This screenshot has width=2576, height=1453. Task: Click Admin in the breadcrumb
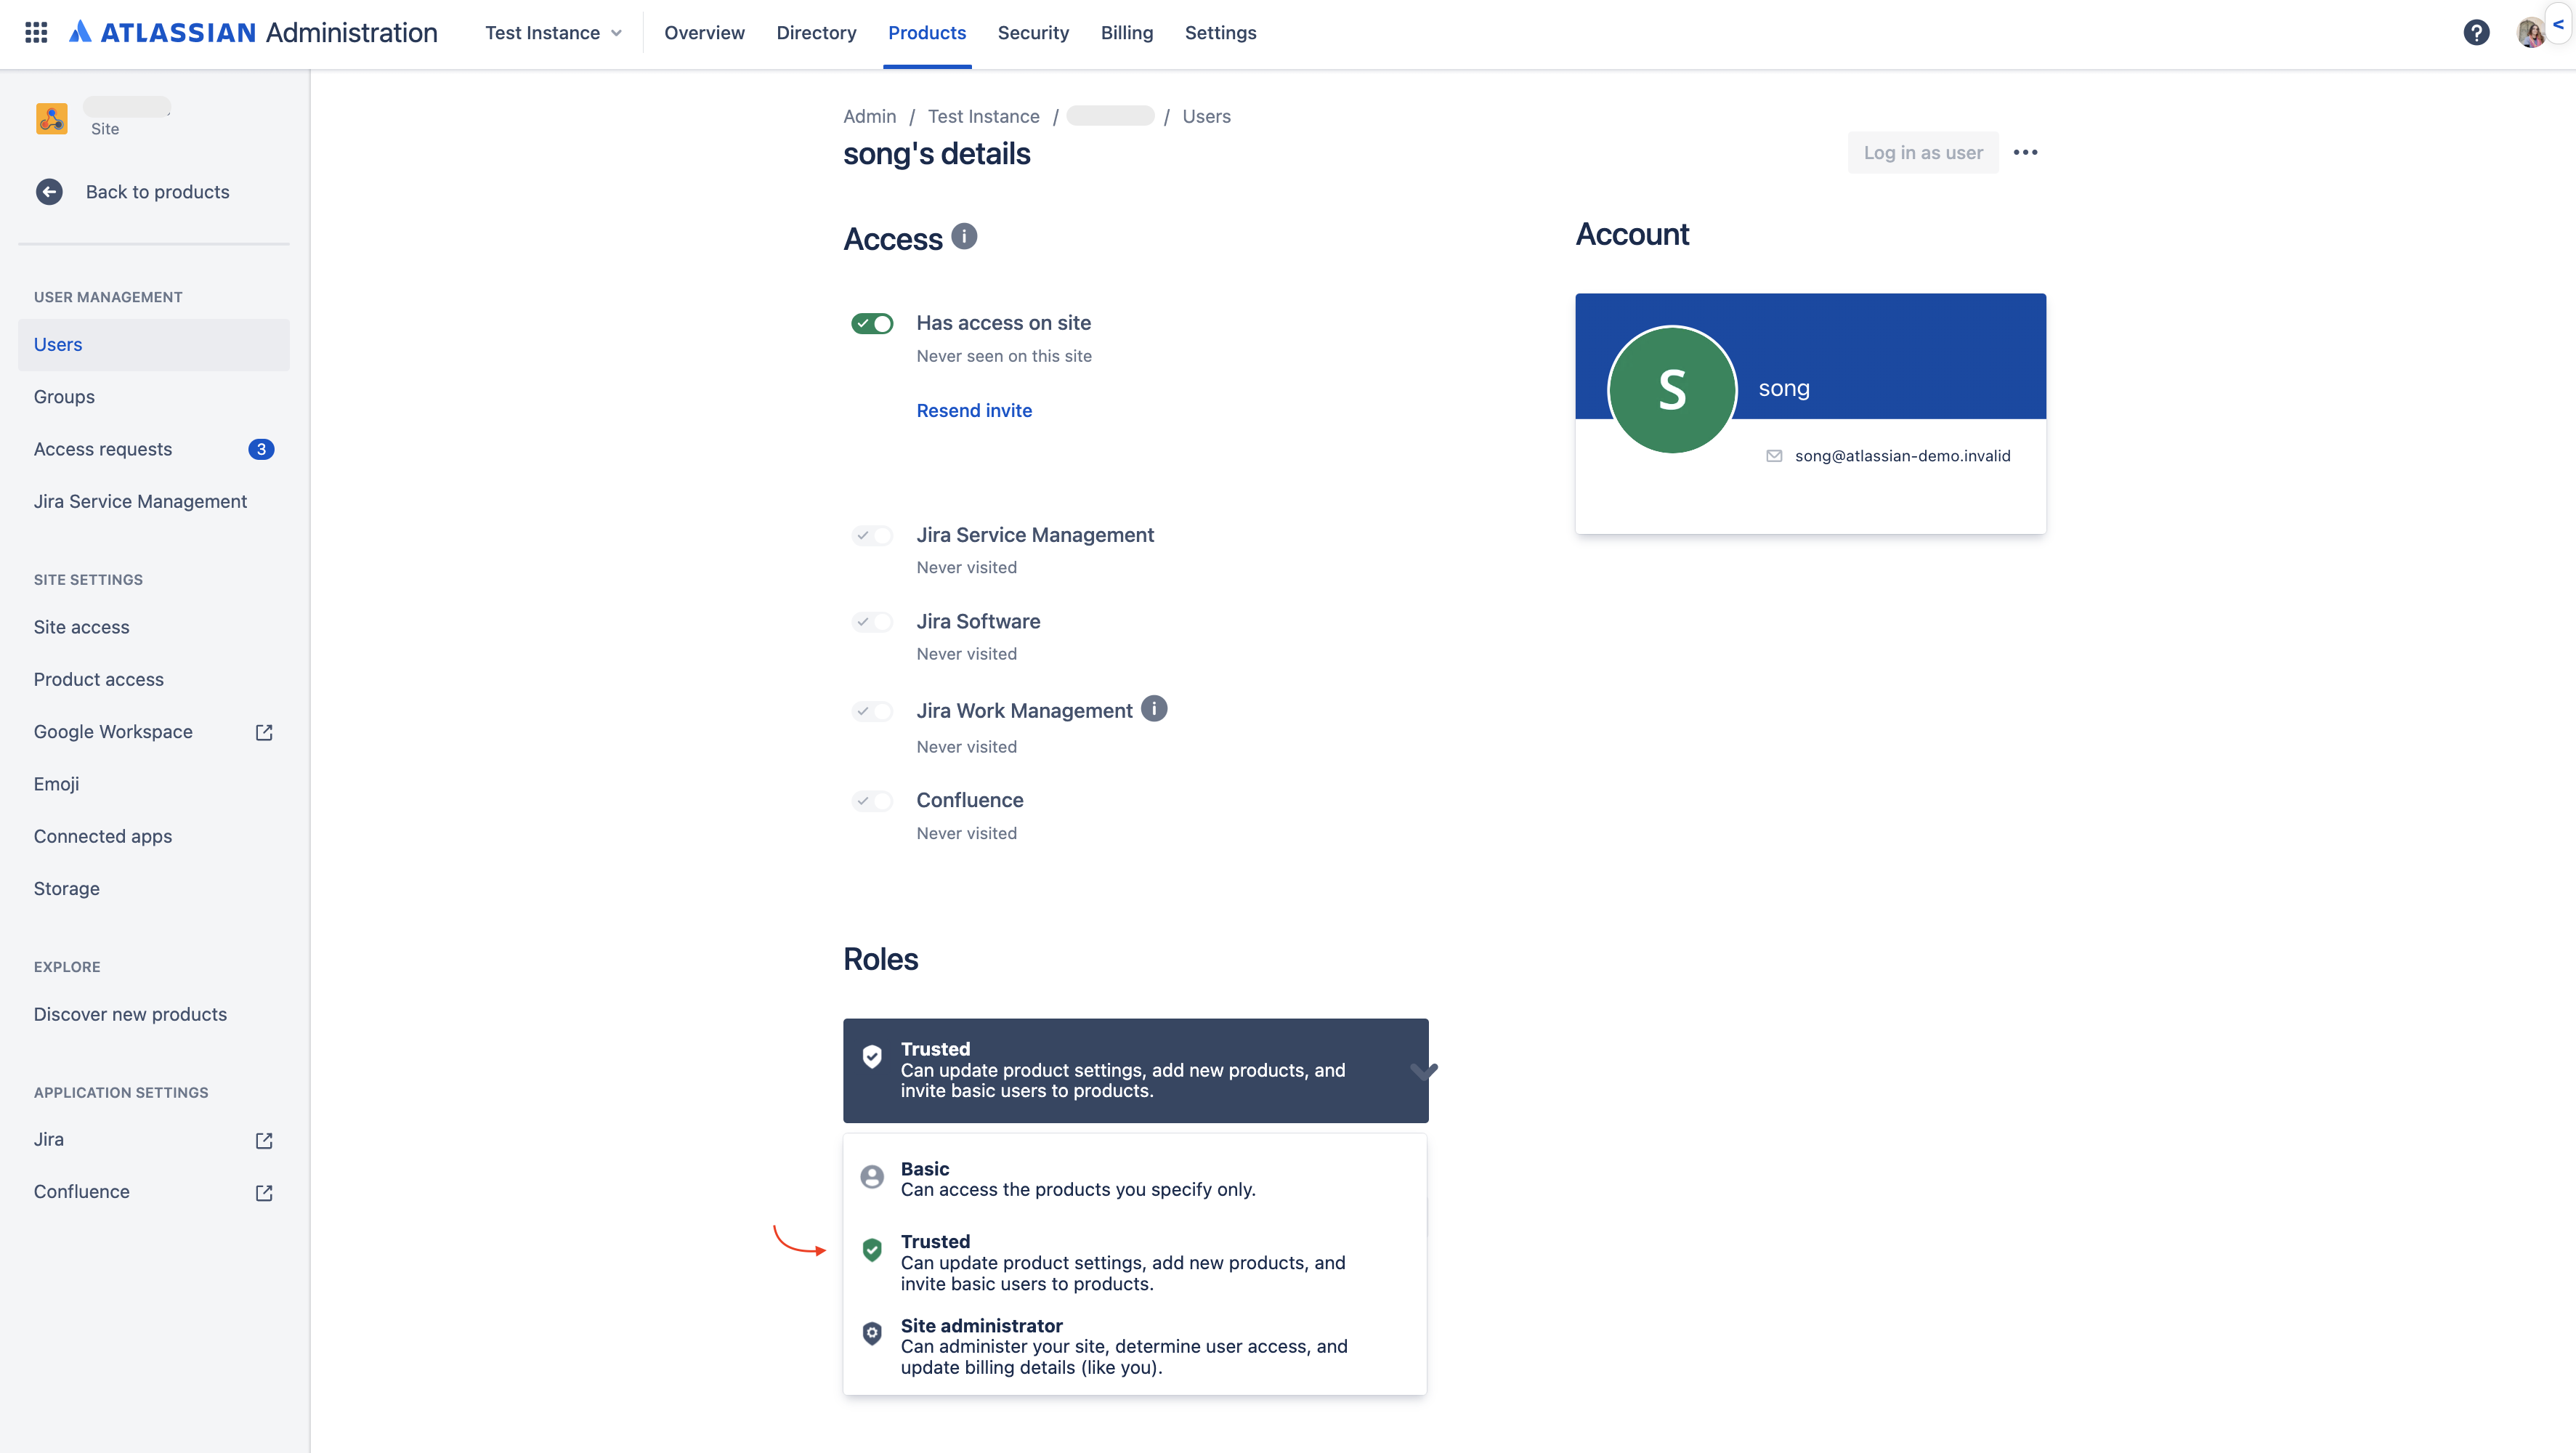(x=869, y=117)
